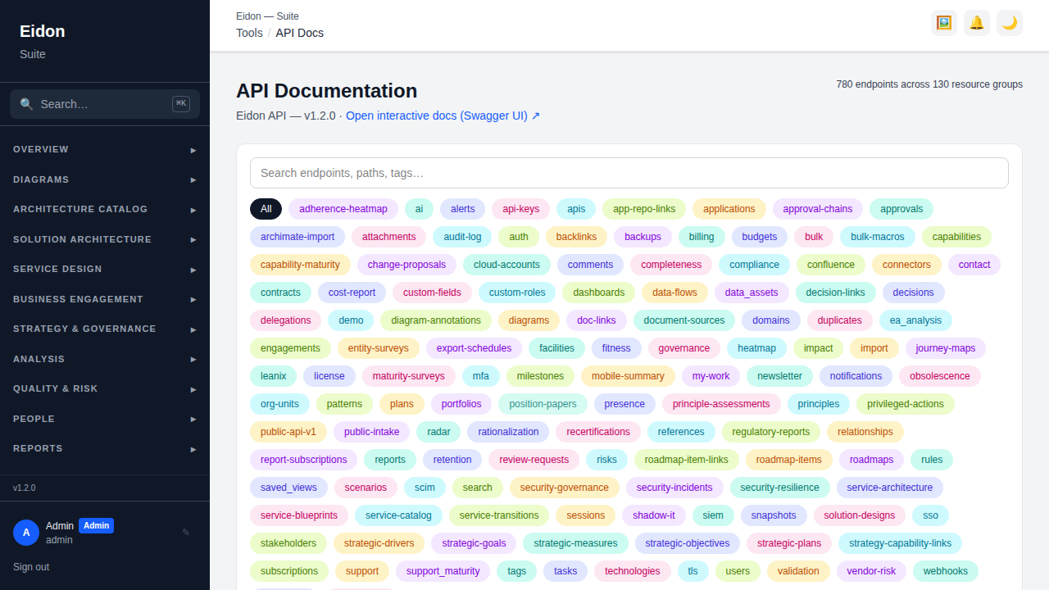Select the obsolescence tag
The width and height of the screenshot is (1049, 590).
(939, 376)
